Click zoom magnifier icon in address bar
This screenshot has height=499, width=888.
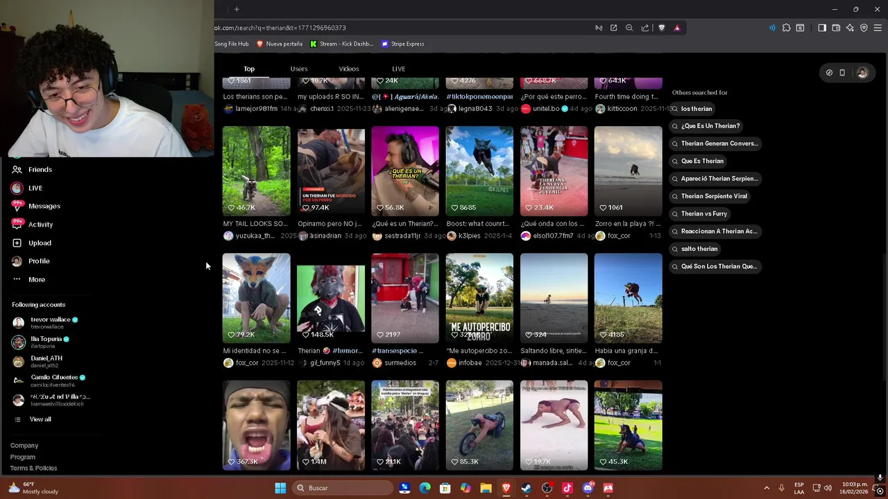pyautogui.click(x=629, y=28)
